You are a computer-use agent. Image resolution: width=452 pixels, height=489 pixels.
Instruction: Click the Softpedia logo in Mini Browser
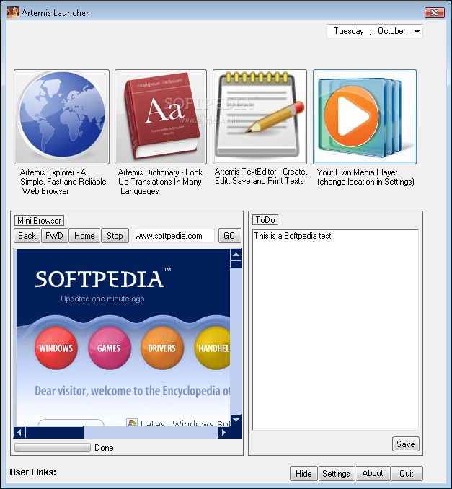coord(102,278)
